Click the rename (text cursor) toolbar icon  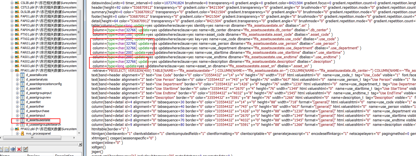pos(13,149)
